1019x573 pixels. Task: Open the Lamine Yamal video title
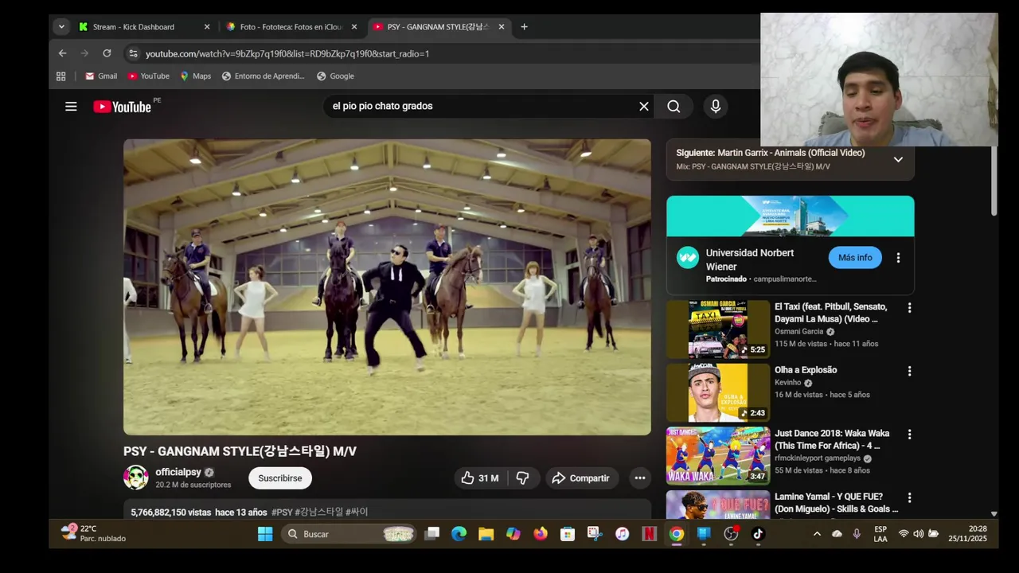click(x=837, y=503)
